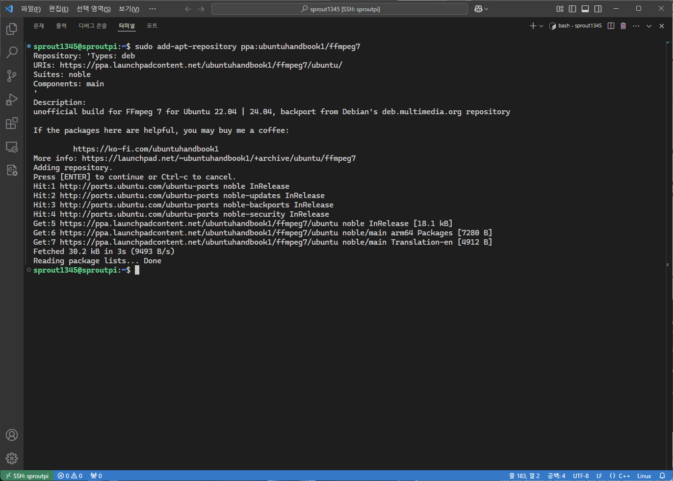Go to line via 줄 183, 열 2
Viewport: 673px width, 481px height.
coord(524,476)
